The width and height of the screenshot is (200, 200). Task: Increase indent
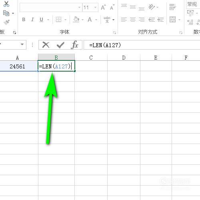pos(160,20)
